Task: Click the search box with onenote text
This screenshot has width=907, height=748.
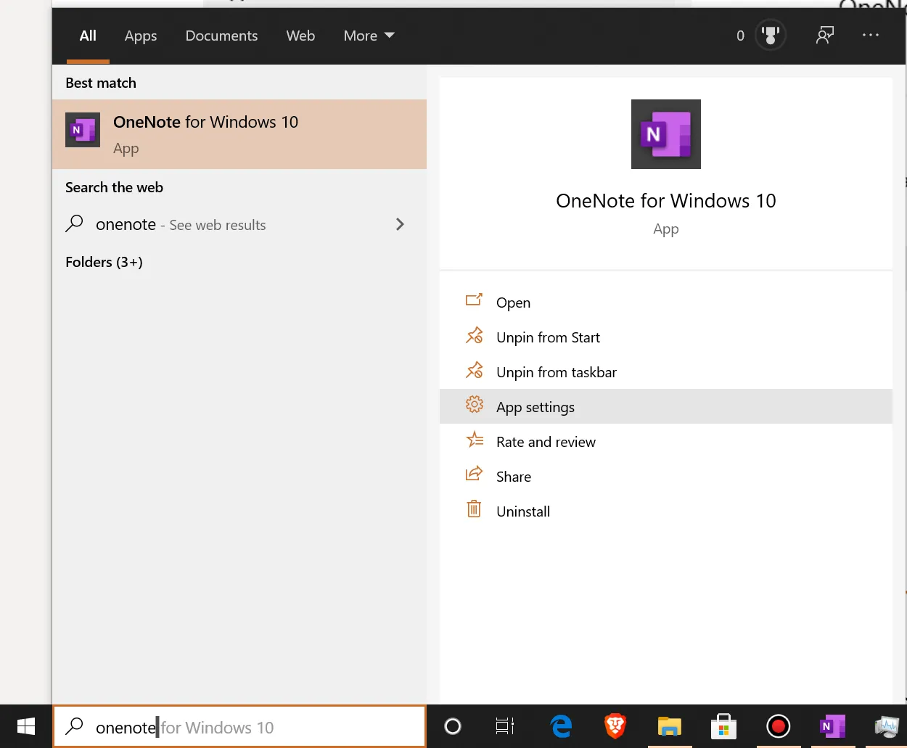Action: 239,726
